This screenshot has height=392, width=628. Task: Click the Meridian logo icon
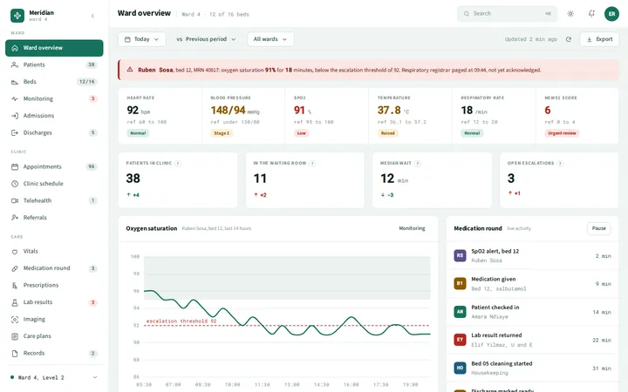tap(17, 16)
